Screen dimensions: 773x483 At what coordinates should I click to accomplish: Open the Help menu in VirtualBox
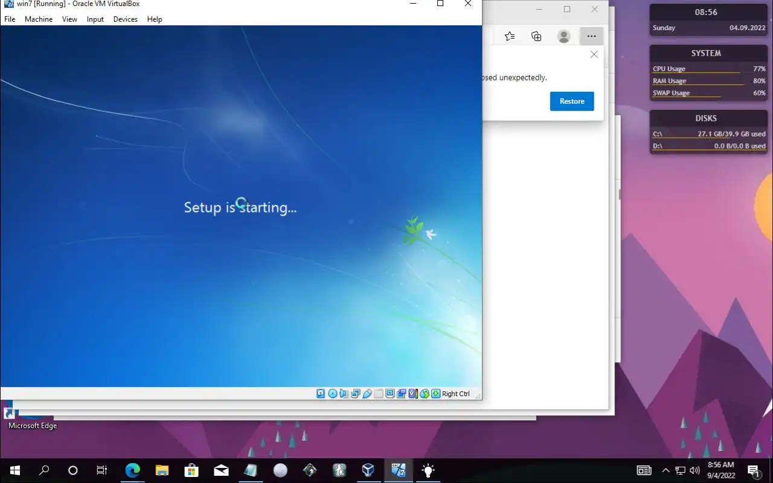155,19
